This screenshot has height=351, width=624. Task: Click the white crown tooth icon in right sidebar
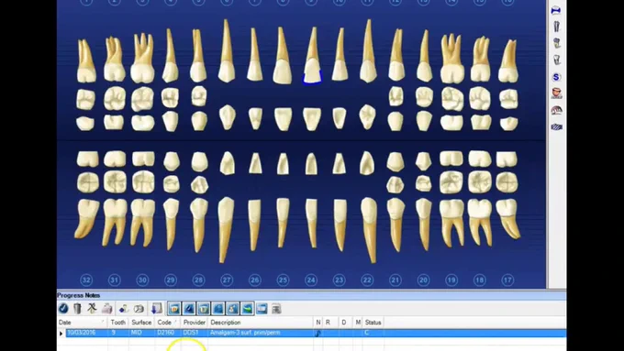click(557, 60)
